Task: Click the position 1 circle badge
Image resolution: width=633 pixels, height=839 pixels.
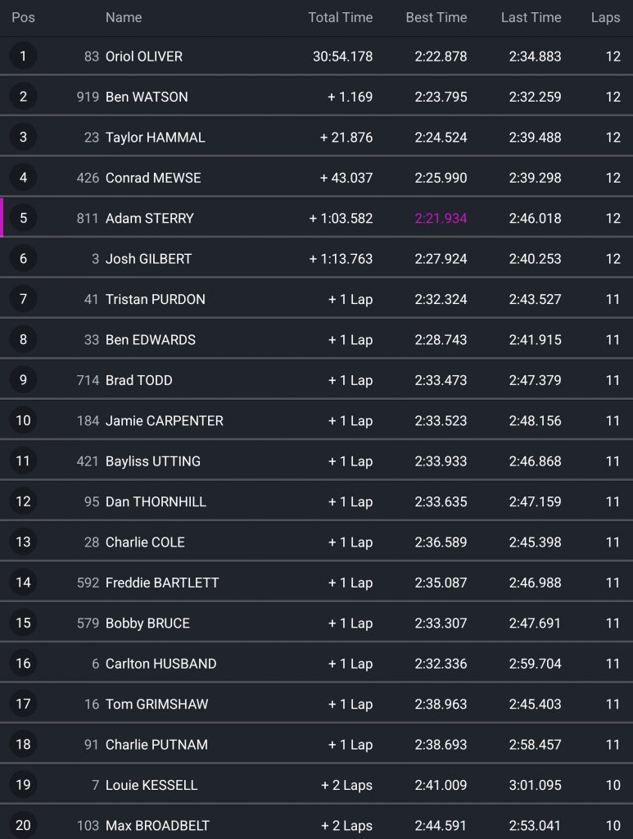Action: pyautogui.click(x=23, y=57)
